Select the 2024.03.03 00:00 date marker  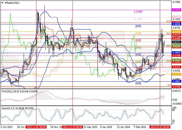tap(160, 127)
